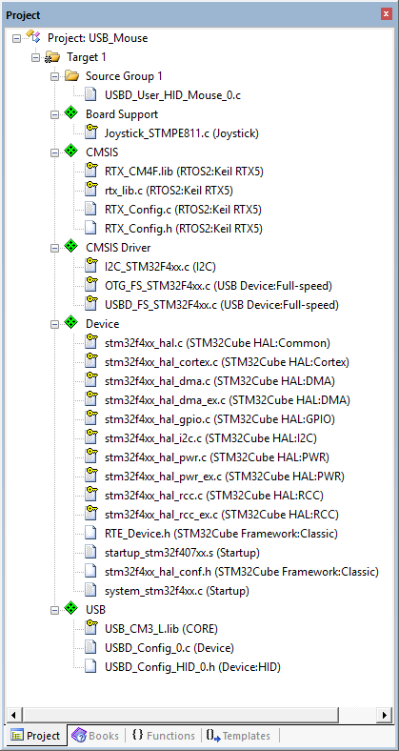Viewport: 399px width, 751px height.
Task: Click the green CMSIS Driver component icon
Action: tap(71, 247)
